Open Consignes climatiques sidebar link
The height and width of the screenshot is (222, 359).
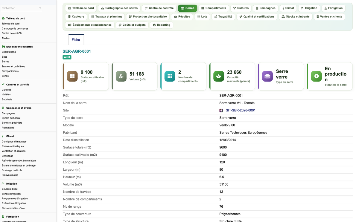click(x=14, y=142)
